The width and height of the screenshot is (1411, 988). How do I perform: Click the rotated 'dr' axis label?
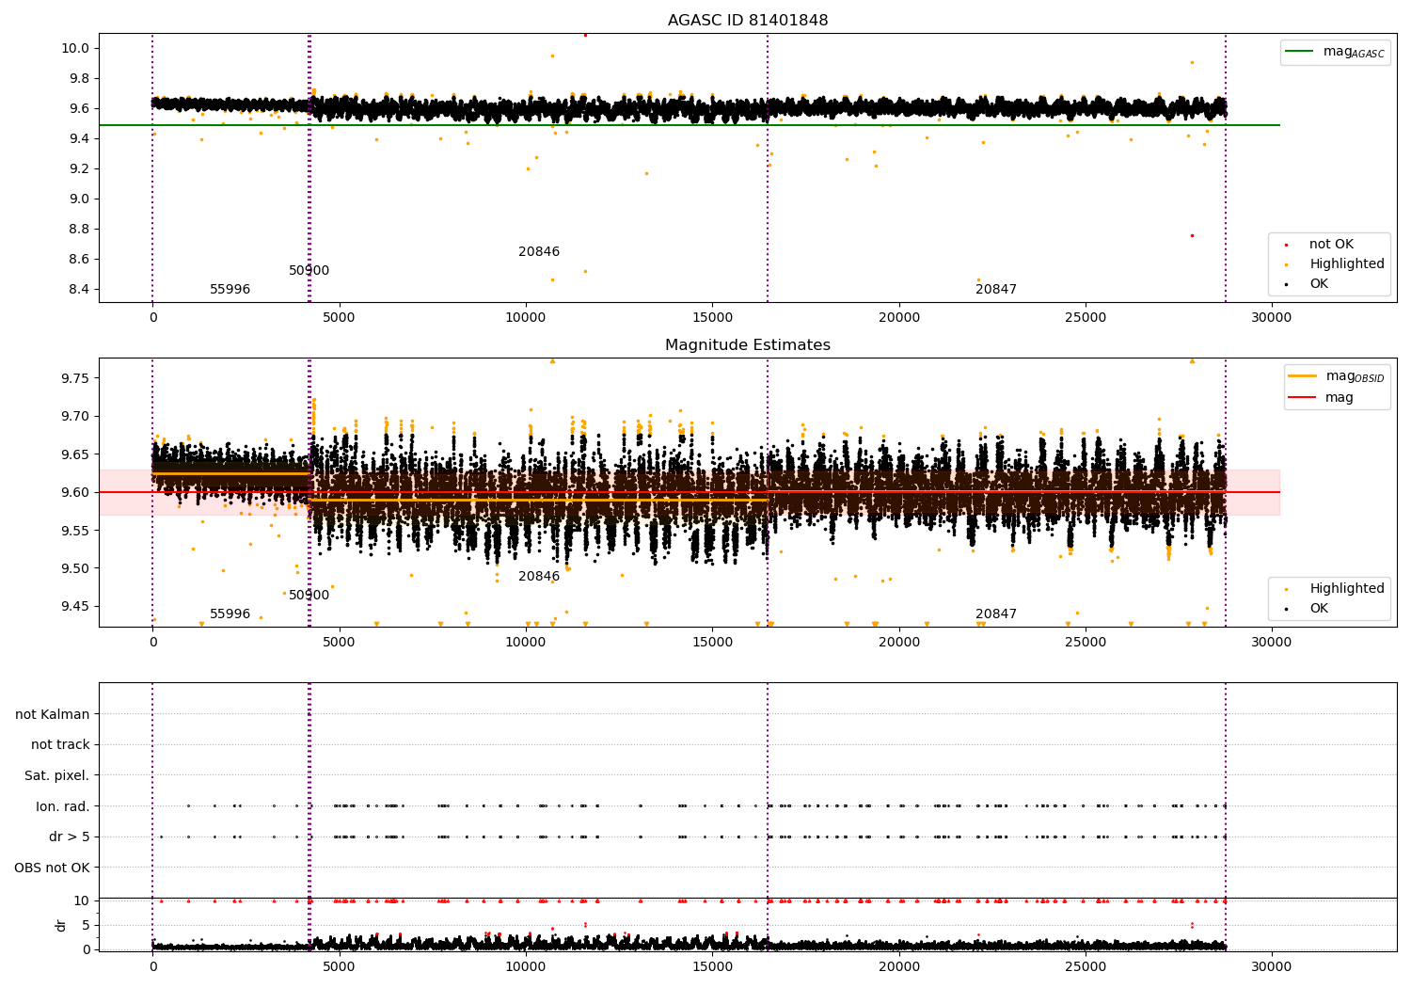(61, 925)
